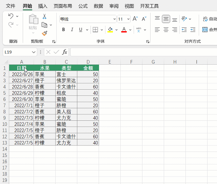Click the Format Painter brush icon
This screenshot has height=184, width=217.
44,33
